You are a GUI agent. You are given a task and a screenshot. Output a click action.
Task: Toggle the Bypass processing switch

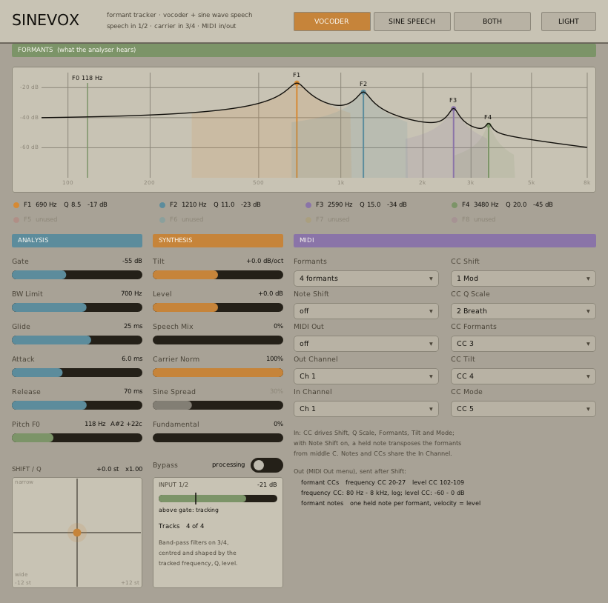tap(267, 465)
